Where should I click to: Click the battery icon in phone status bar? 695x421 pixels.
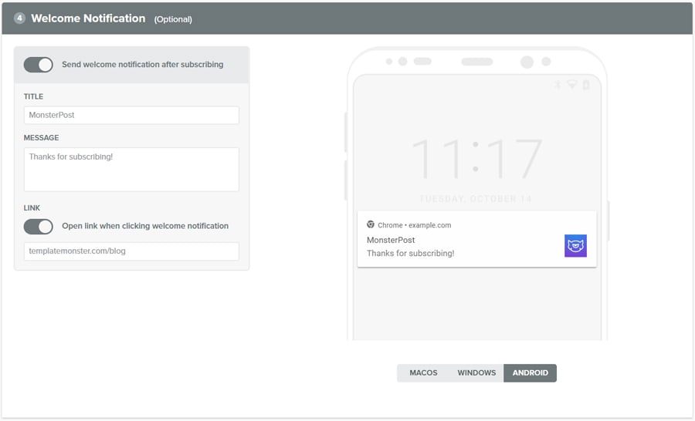tap(585, 85)
